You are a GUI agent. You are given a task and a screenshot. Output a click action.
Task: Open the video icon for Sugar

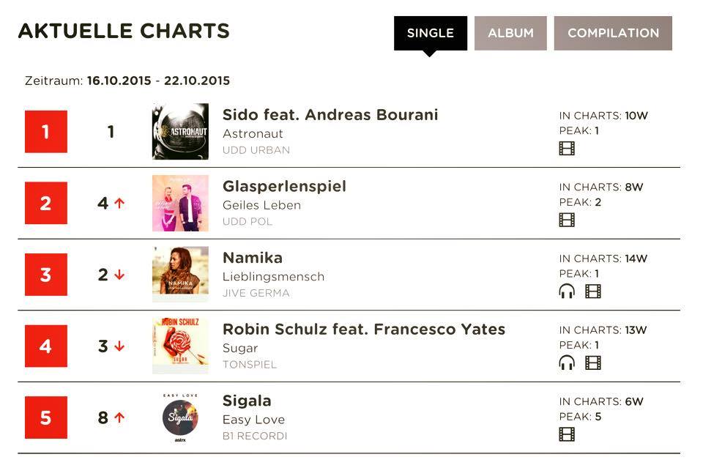(x=593, y=363)
